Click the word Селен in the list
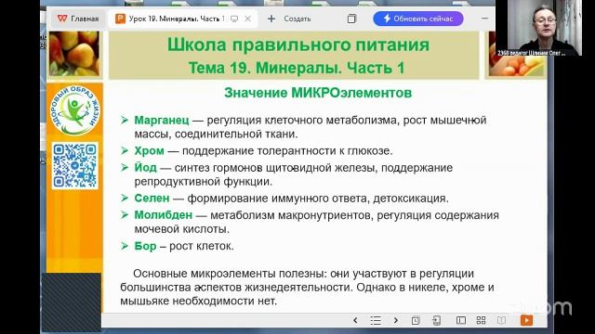 tap(152, 198)
